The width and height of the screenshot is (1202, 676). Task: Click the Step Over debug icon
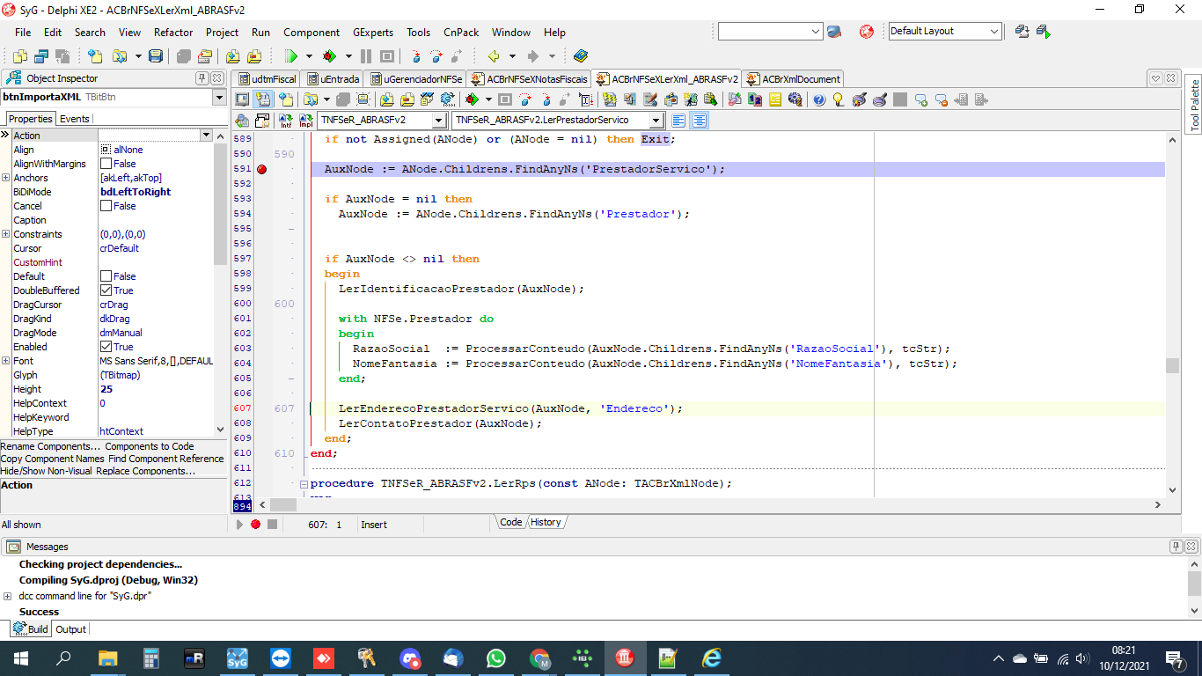(x=436, y=56)
